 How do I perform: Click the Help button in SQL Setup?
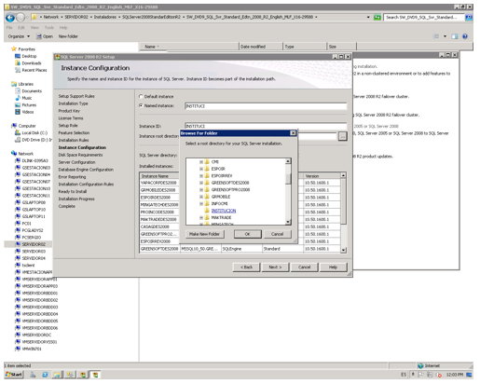point(333,267)
